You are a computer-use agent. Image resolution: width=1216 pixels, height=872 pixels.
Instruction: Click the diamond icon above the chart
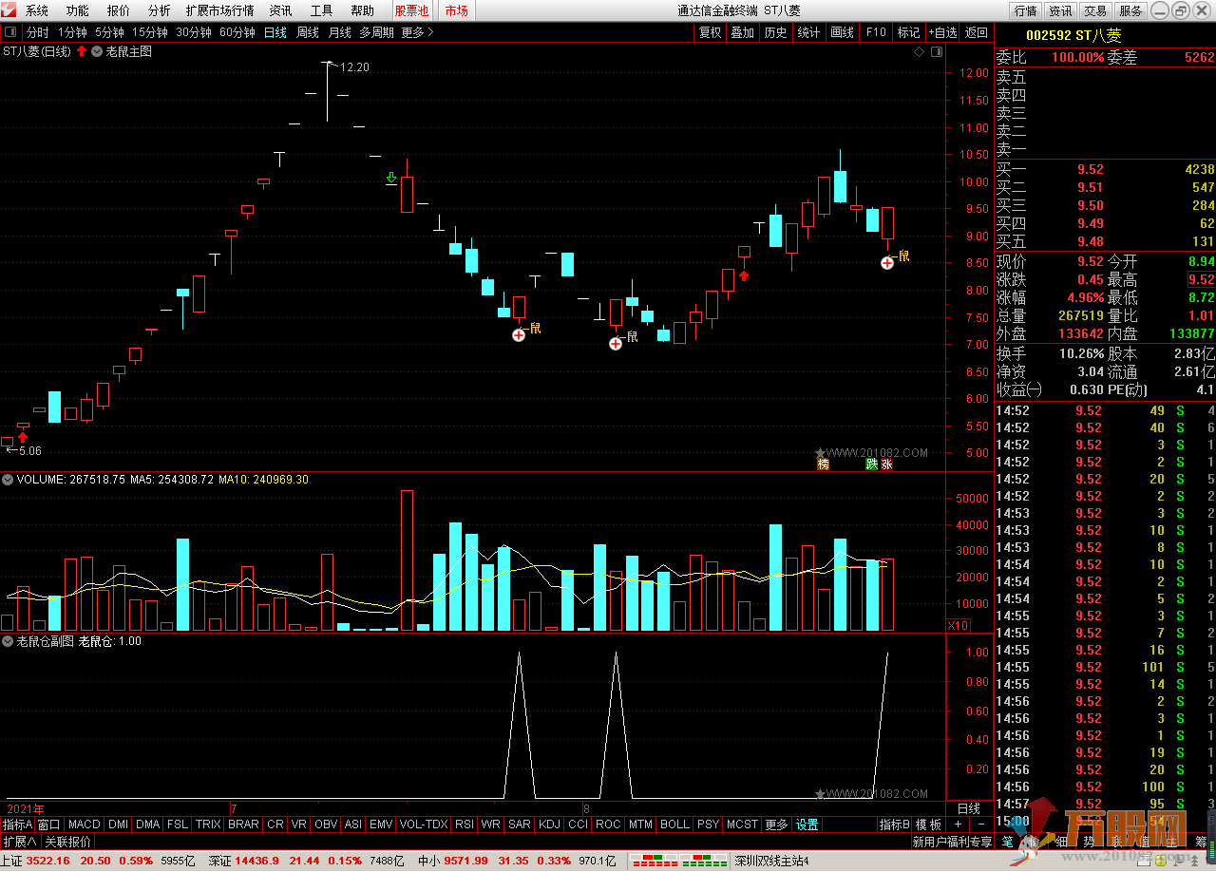(919, 51)
